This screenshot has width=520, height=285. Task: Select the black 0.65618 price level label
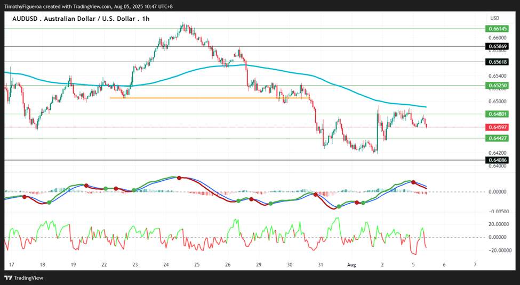tap(498, 62)
